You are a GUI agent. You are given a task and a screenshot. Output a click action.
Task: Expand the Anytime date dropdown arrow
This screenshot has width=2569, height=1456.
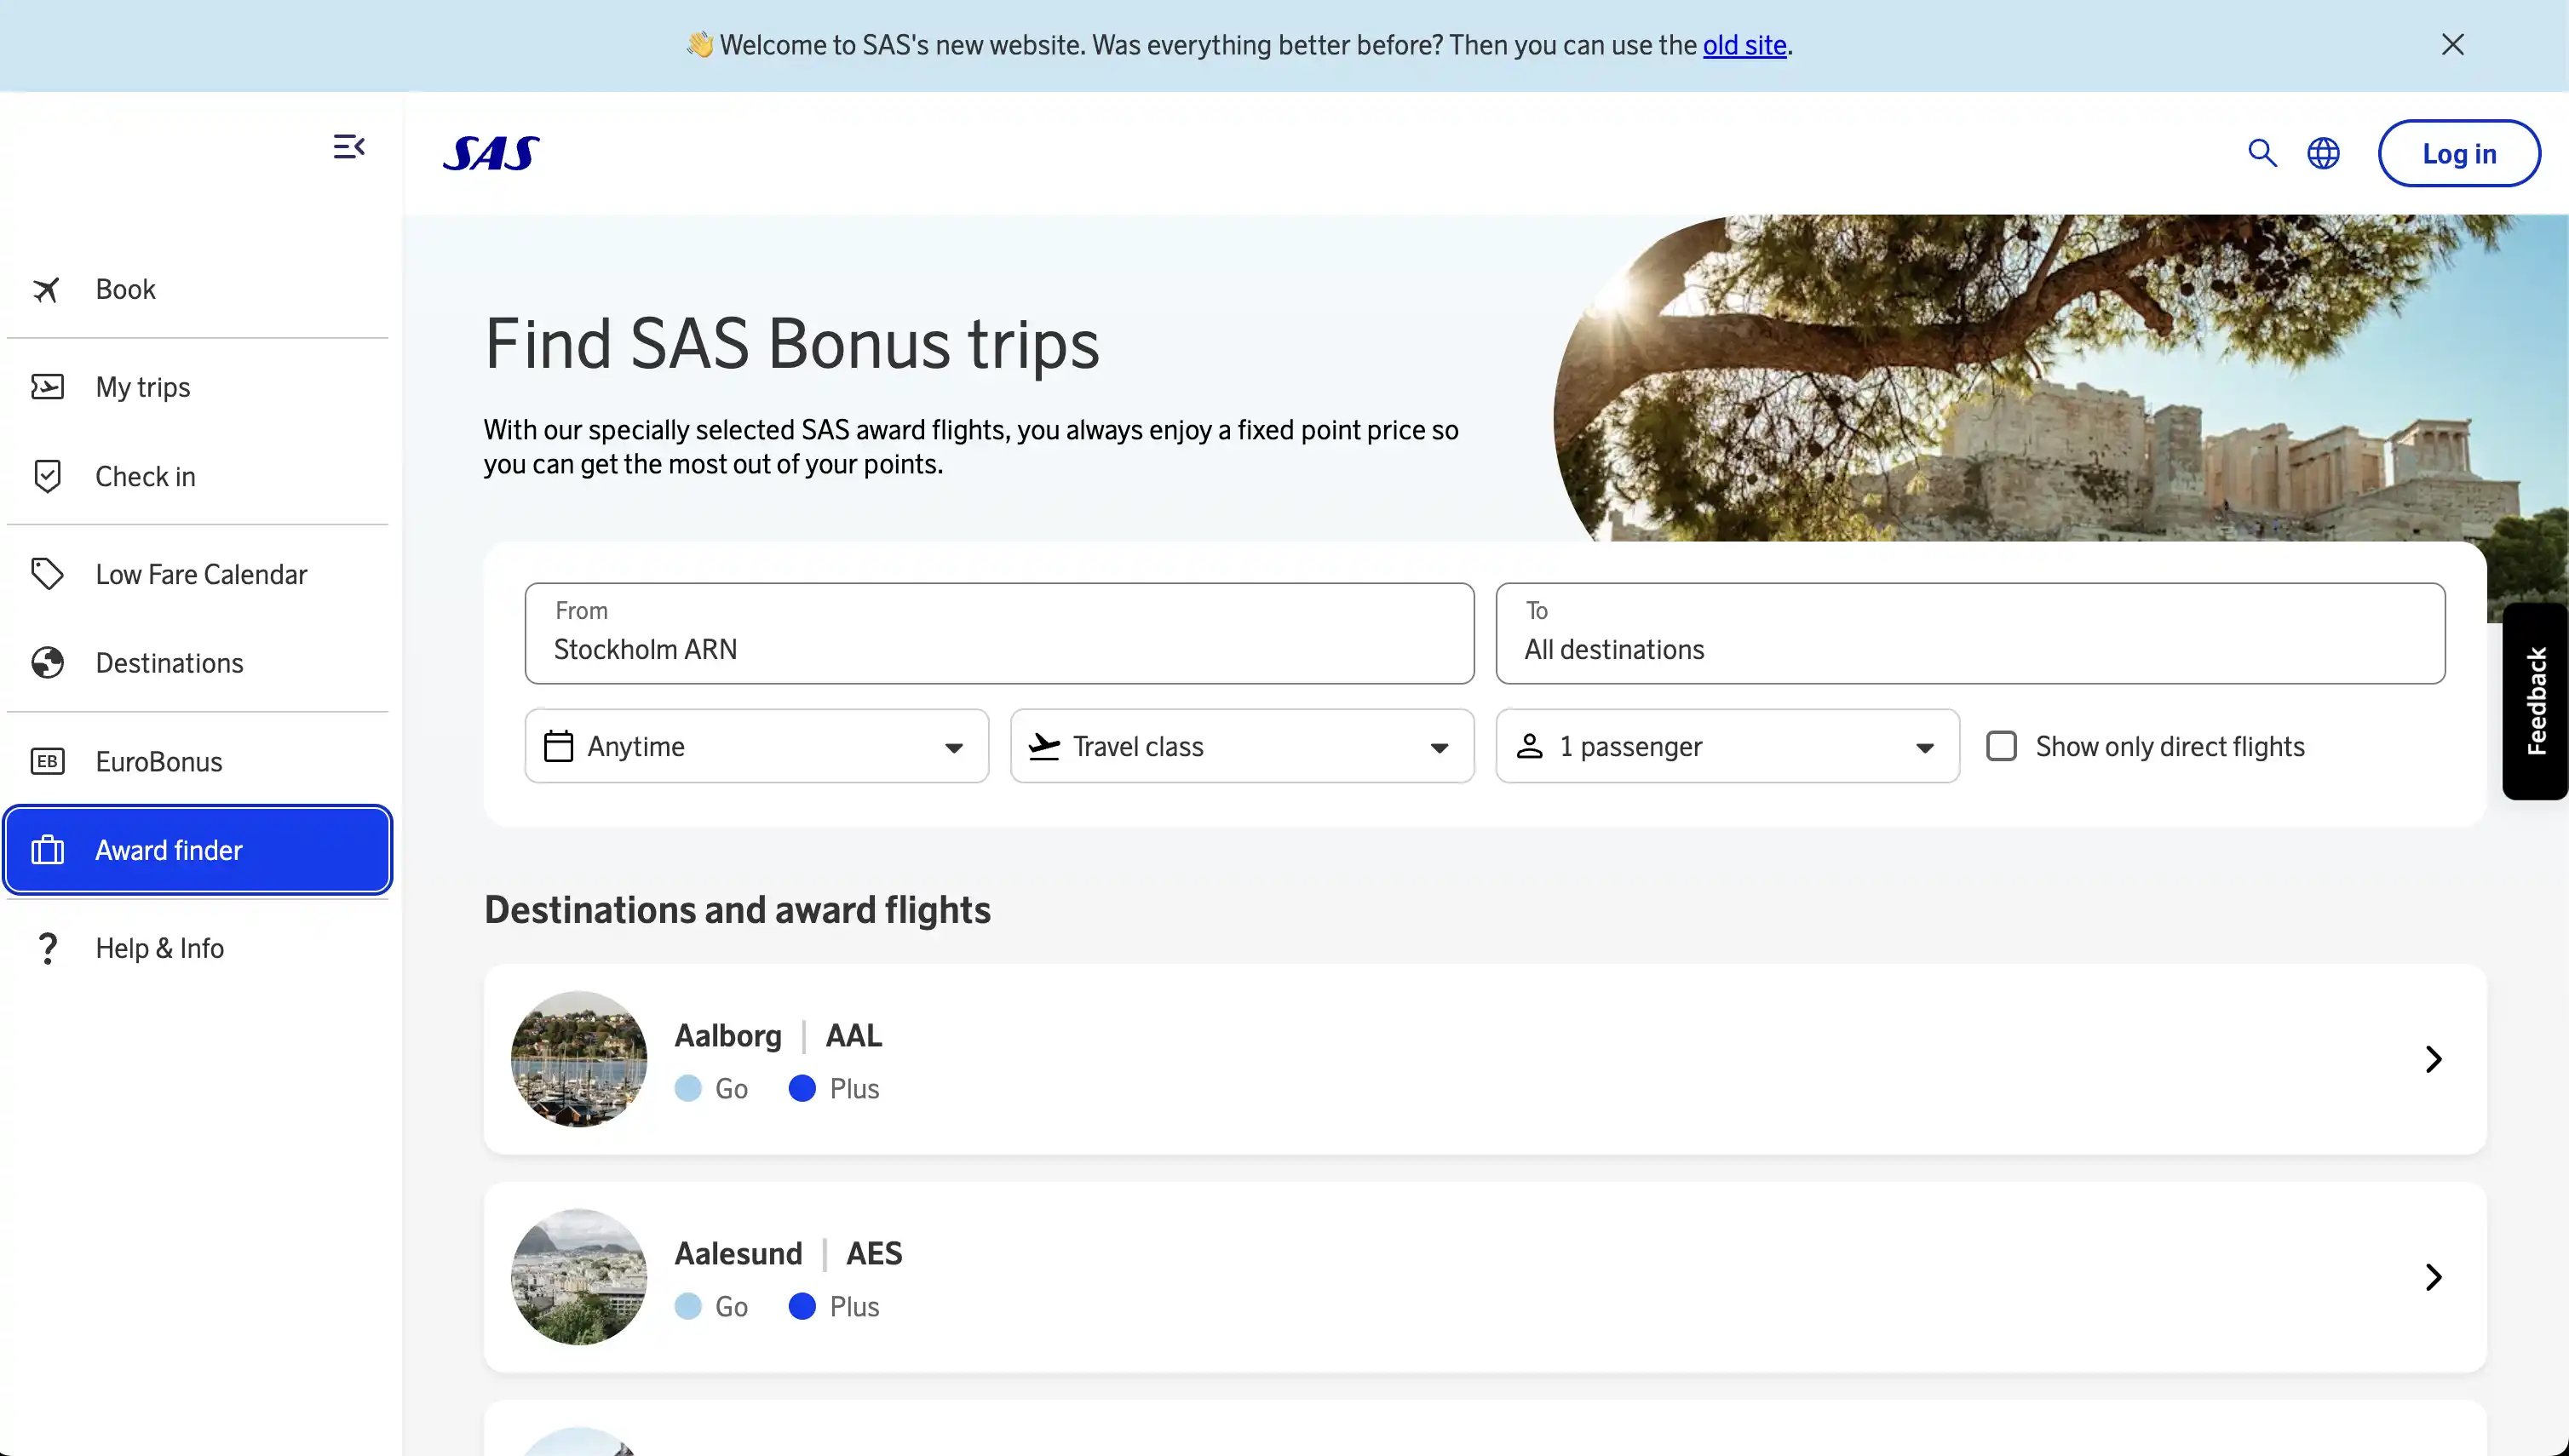pos(953,748)
